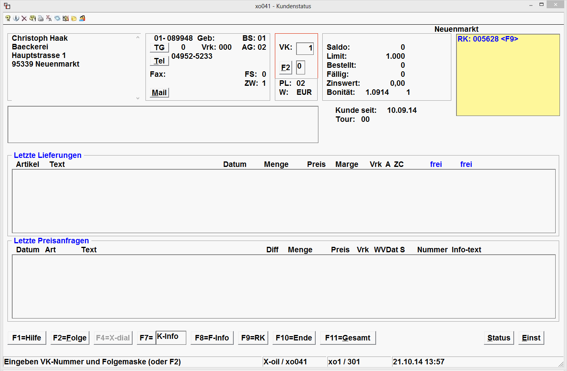Screen dimensions: 567x371
Task: Click the K-Info field next to F7=
Action: click(171, 337)
